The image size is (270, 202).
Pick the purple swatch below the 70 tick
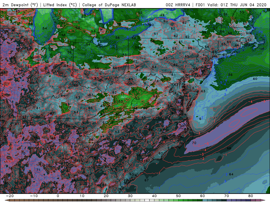point(229,200)
